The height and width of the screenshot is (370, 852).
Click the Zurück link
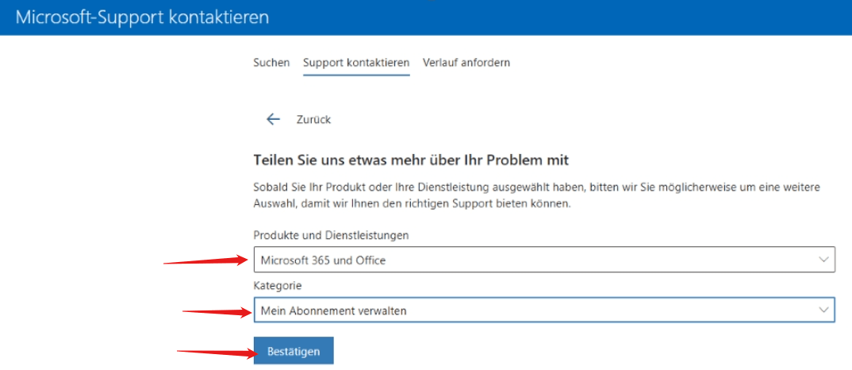[x=313, y=120]
